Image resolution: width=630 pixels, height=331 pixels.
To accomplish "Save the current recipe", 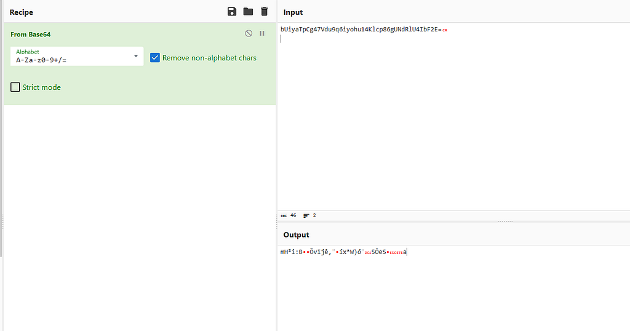I will [x=232, y=12].
